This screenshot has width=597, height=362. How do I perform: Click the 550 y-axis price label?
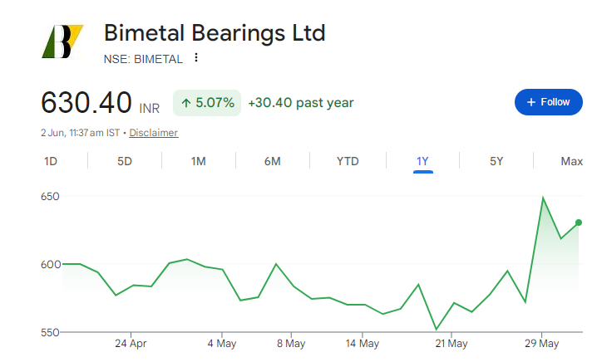tap(50, 333)
